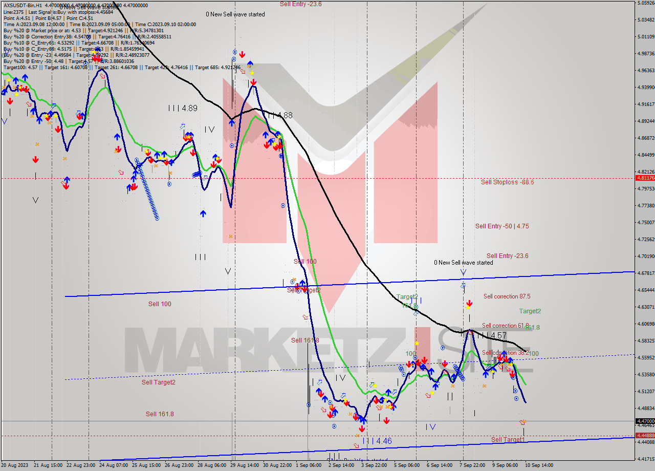Click the 'Sell correction 61.8' label
This screenshot has height=471, width=655.
(506, 325)
